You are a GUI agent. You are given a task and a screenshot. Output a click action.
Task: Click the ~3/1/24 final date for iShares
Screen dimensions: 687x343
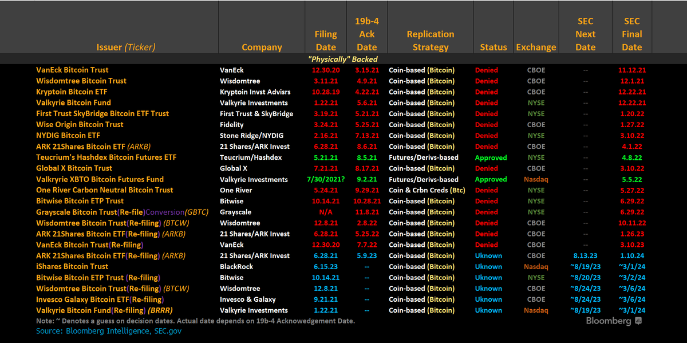click(633, 266)
